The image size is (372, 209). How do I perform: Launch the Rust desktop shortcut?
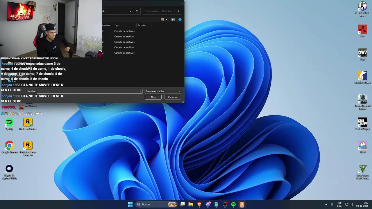pos(362,31)
